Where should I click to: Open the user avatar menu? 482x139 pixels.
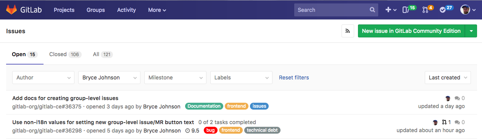(x=468, y=10)
